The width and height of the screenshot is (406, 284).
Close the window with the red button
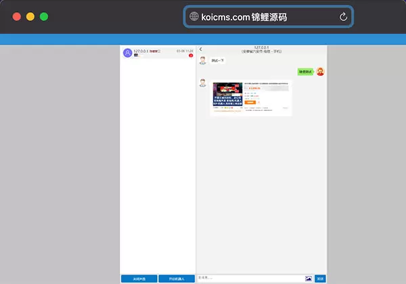[17, 16]
